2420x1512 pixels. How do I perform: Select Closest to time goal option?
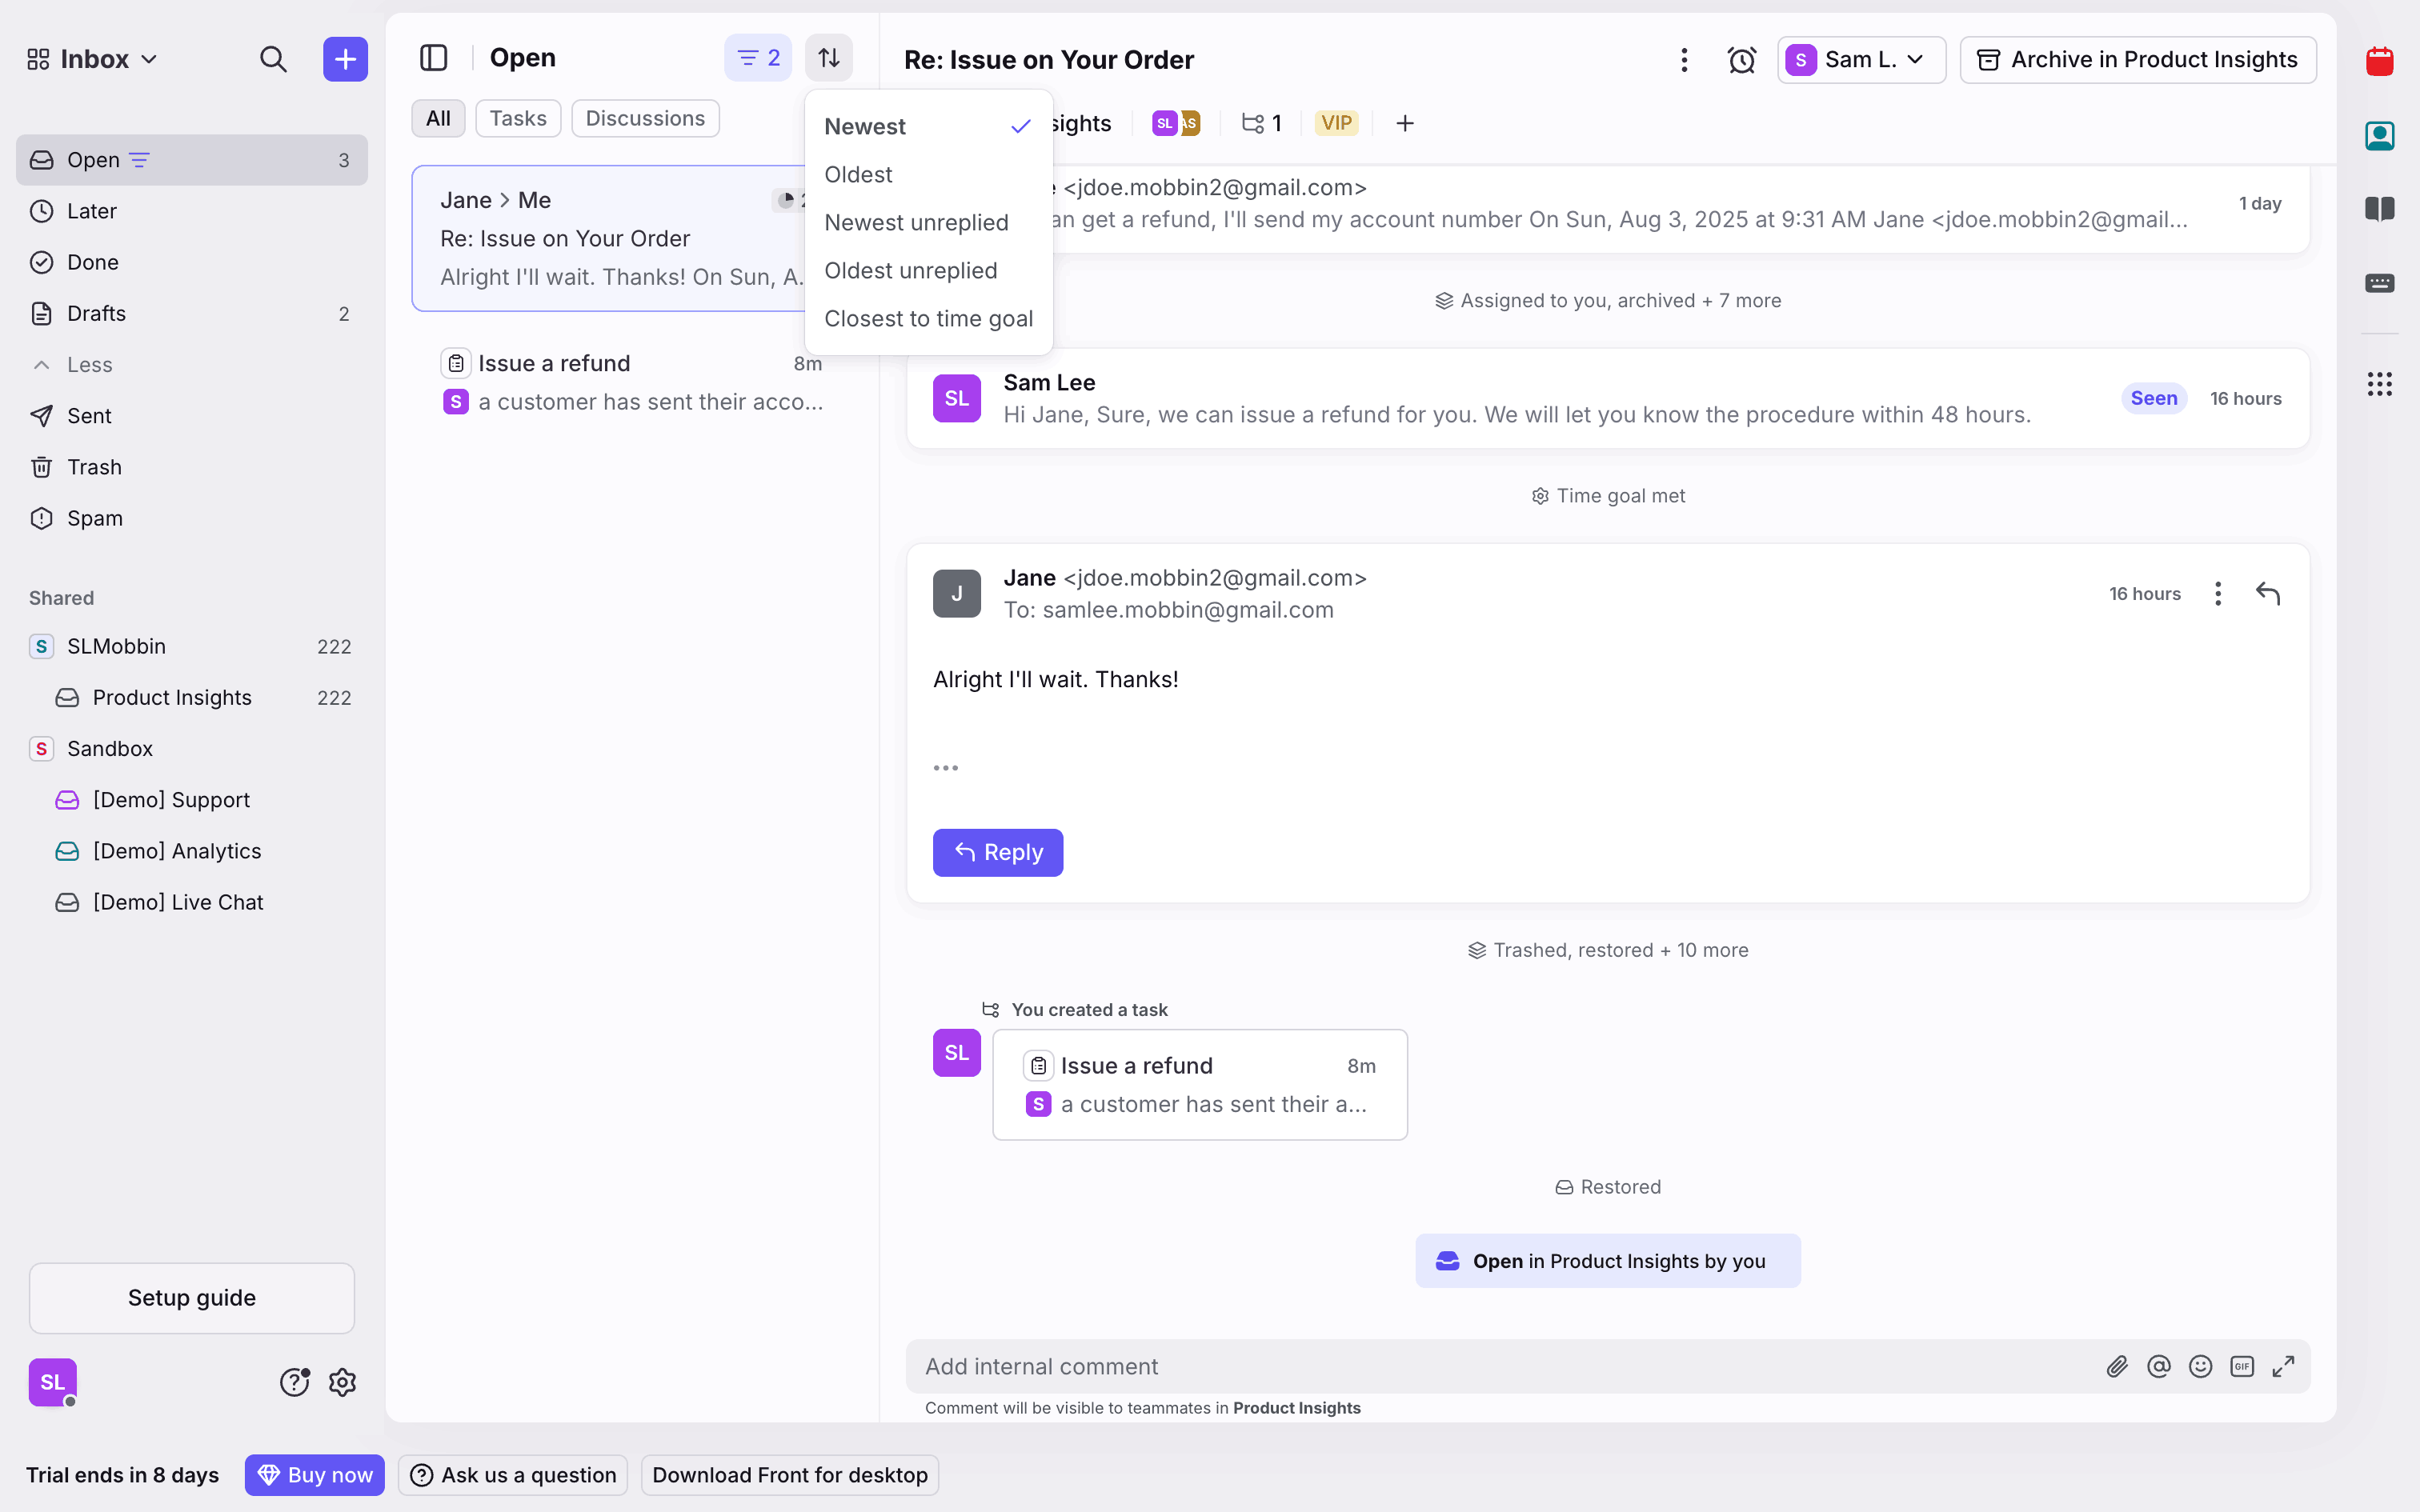pyautogui.click(x=928, y=318)
